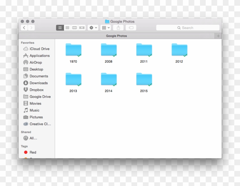The height and width of the screenshot is (186, 240).
Task: Enable Cover Flow view
Action: click(x=81, y=28)
